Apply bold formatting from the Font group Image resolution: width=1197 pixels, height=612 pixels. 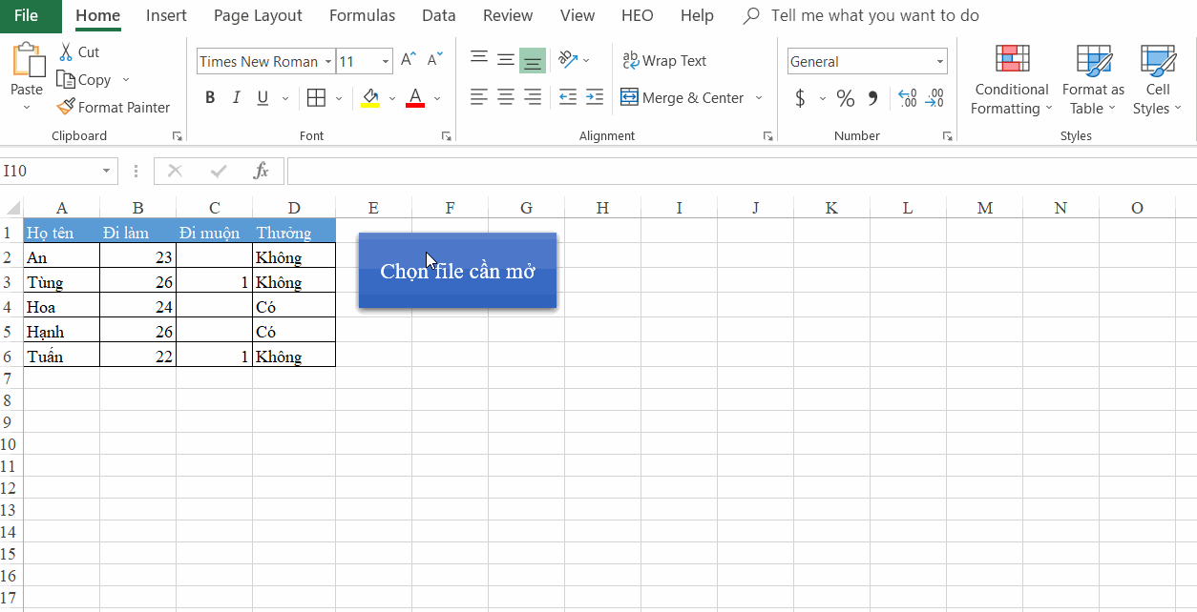tap(209, 98)
